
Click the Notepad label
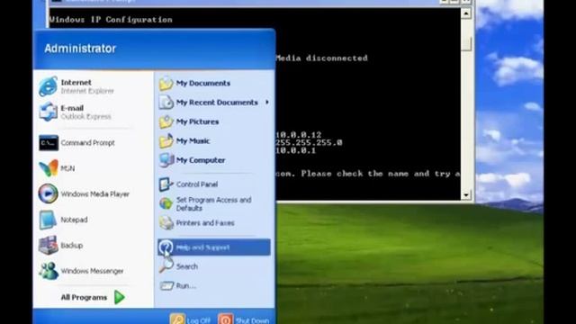(x=74, y=220)
